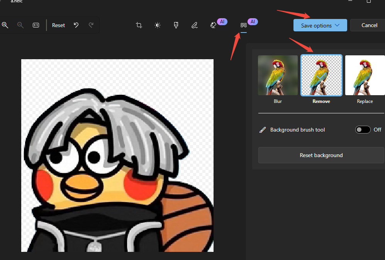The width and height of the screenshot is (385, 260).
Task: Open the Save options dropdown
Action: click(x=320, y=25)
